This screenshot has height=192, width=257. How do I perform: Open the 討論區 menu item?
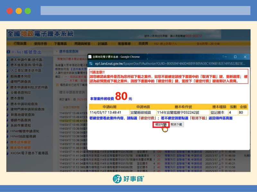[x=102, y=43]
